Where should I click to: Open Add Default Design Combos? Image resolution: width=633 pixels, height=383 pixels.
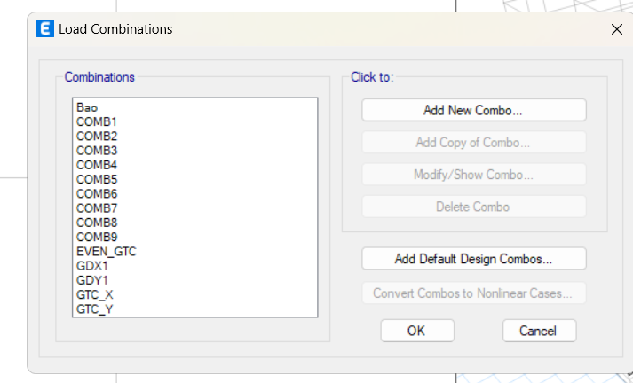click(x=473, y=258)
